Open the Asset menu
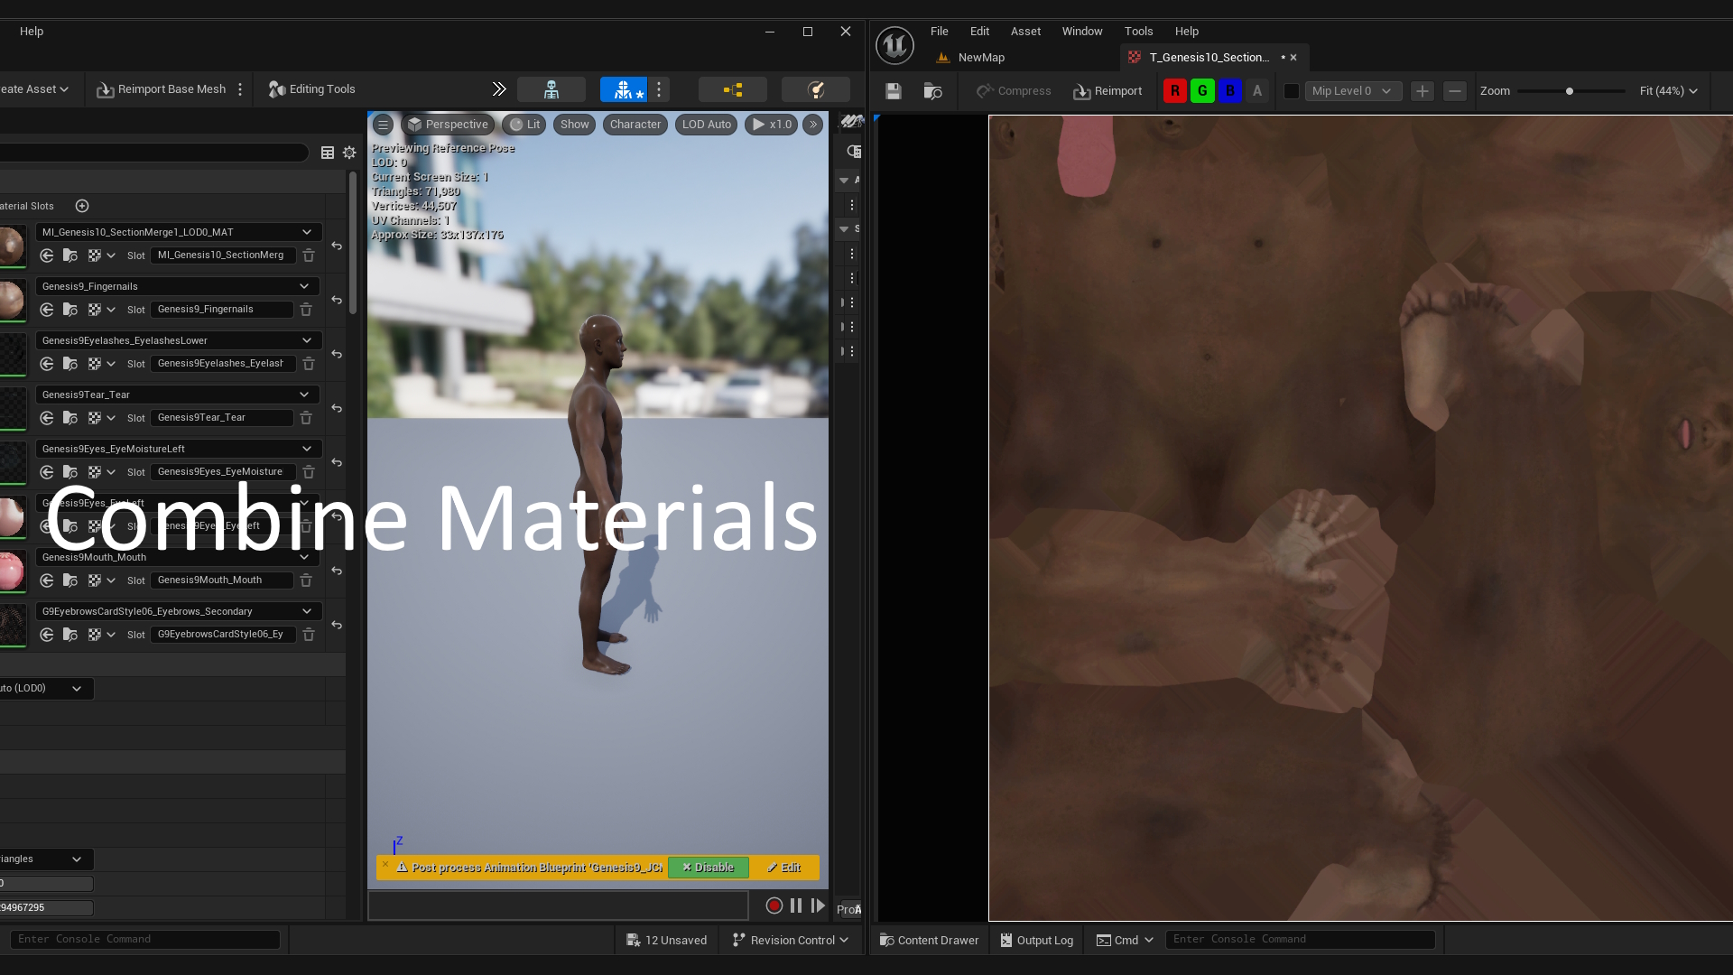 (1025, 31)
